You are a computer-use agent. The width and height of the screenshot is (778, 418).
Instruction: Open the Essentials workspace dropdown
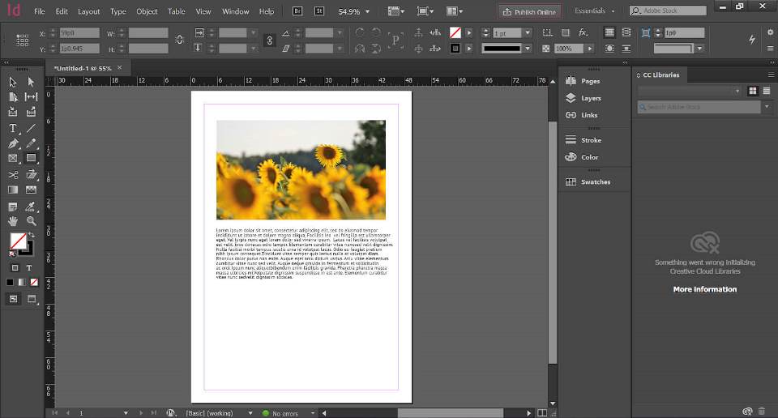click(595, 11)
